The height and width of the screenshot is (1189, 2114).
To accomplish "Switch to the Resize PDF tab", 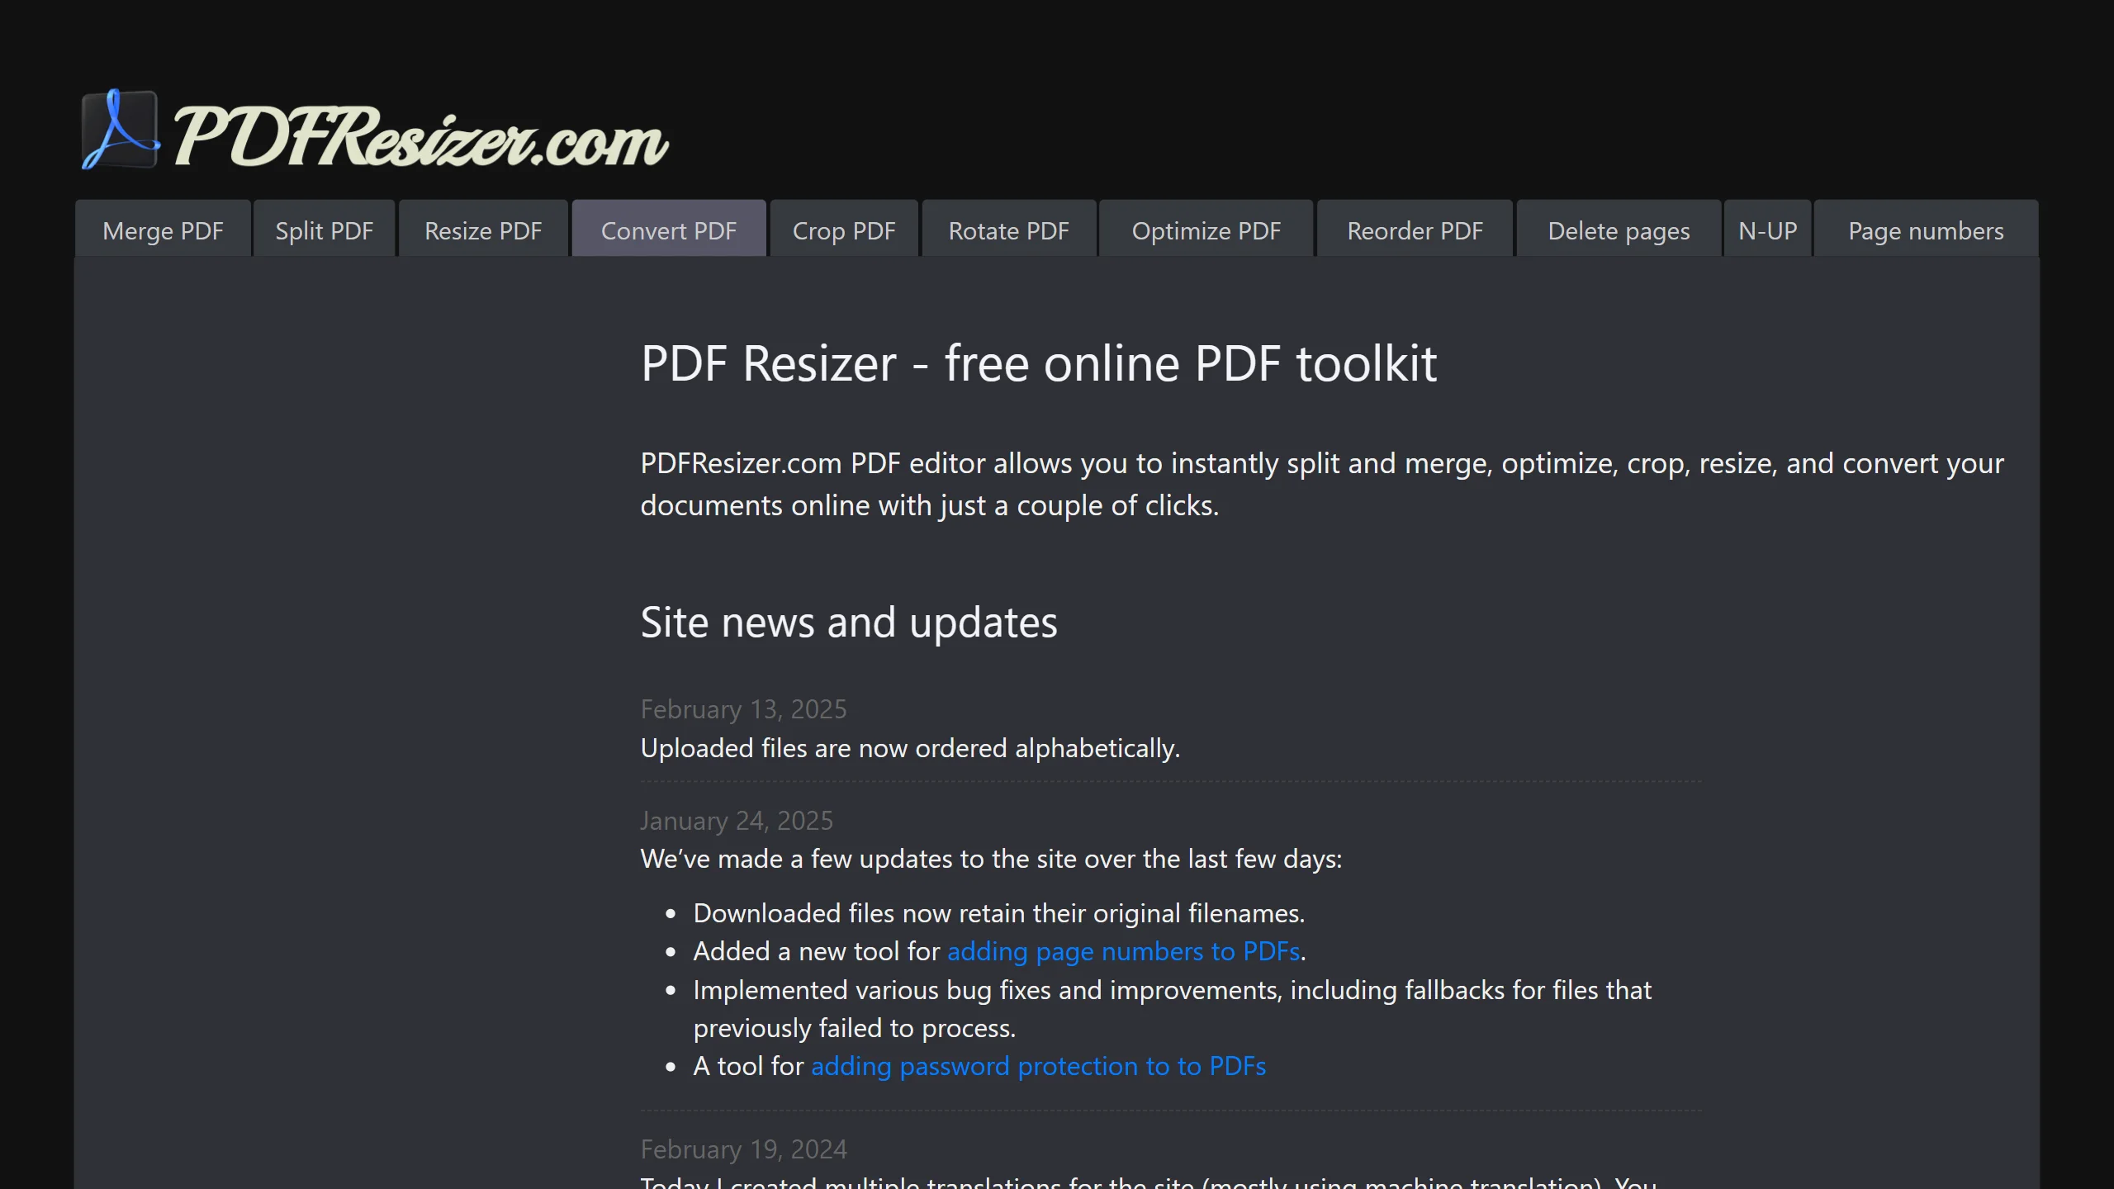I will tap(483, 231).
